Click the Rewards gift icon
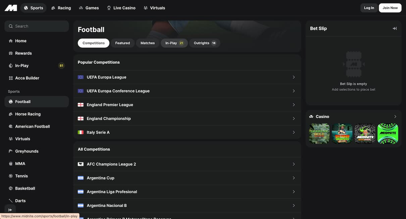 tap(11, 53)
